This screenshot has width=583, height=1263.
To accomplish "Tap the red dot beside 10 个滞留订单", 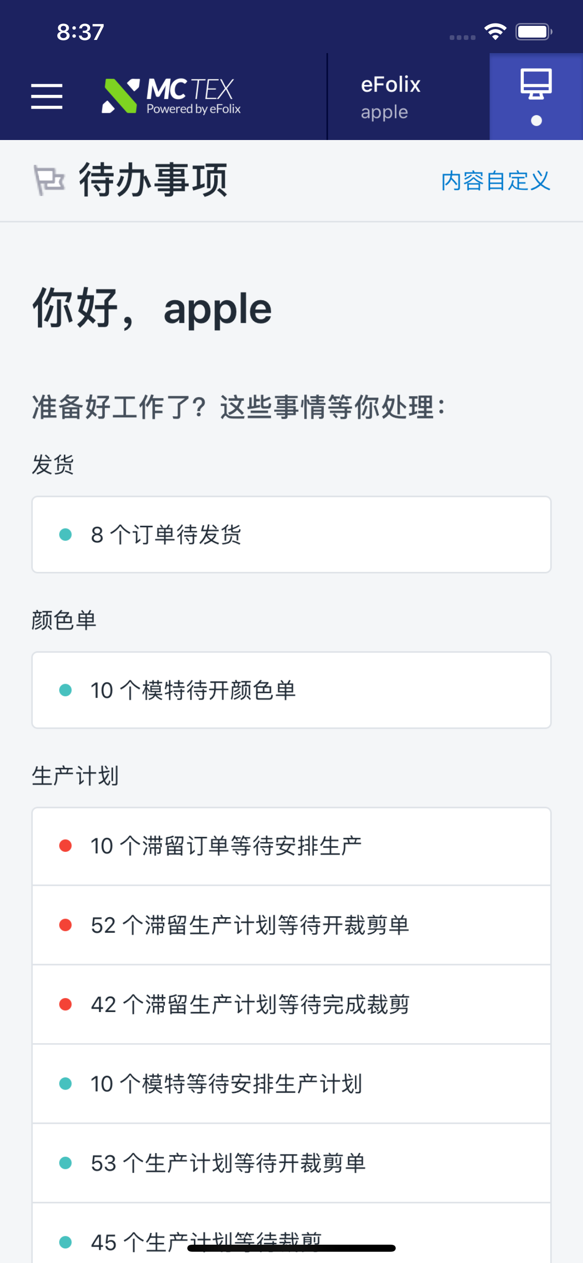I will click(65, 846).
